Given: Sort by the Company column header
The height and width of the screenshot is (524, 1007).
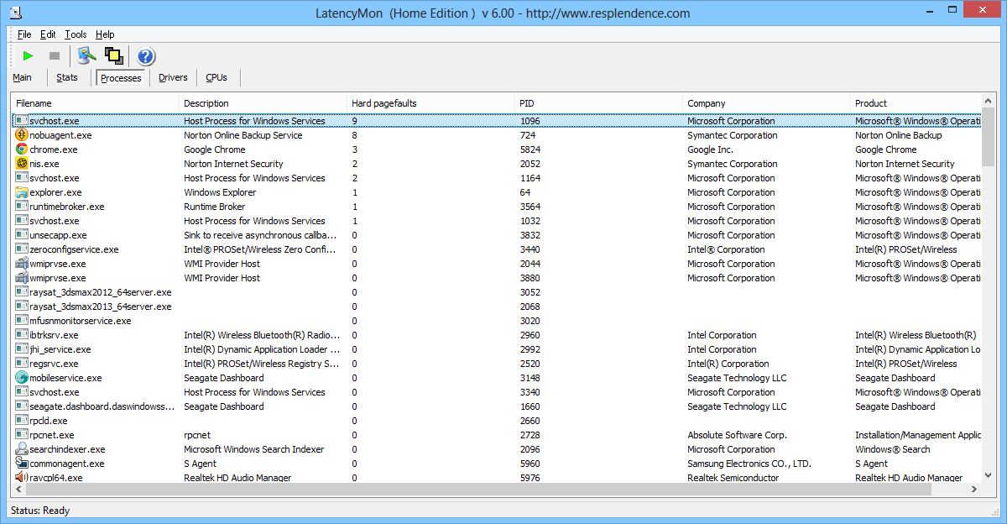Looking at the screenshot, I should (x=767, y=103).
